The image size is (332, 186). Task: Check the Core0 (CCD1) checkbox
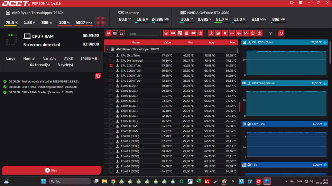pos(111,86)
